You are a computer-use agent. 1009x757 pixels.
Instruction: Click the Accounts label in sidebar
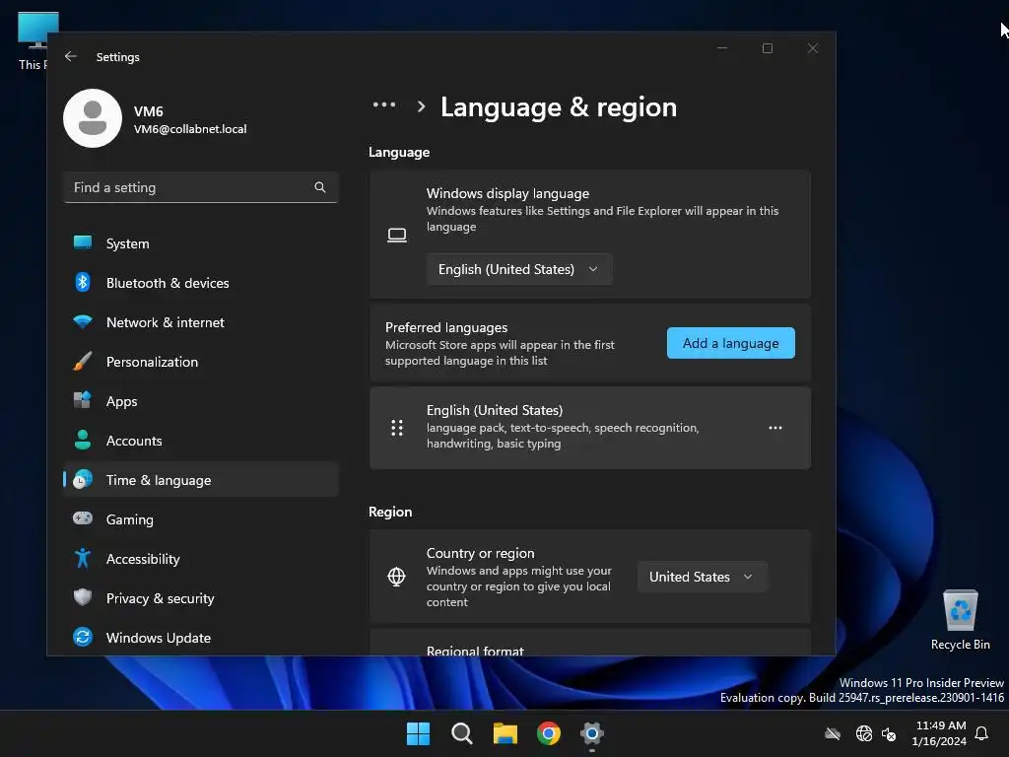coord(134,441)
